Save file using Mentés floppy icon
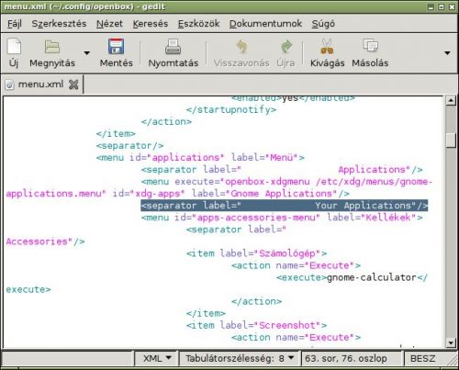The width and height of the screenshot is (459, 370). pyautogui.click(x=116, y=46)
